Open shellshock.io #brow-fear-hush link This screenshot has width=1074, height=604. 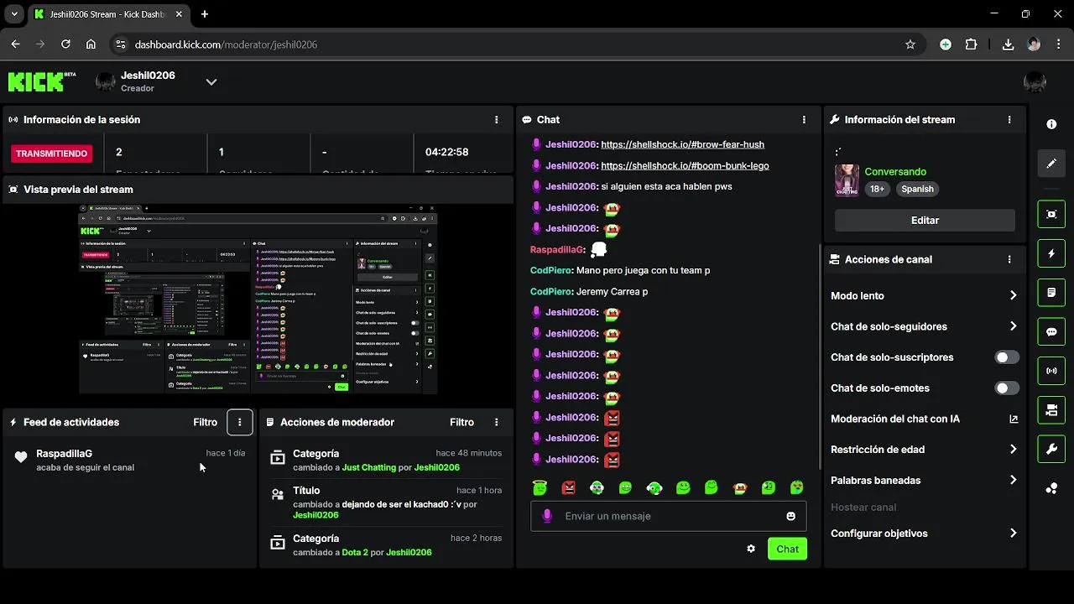[683, 144]
